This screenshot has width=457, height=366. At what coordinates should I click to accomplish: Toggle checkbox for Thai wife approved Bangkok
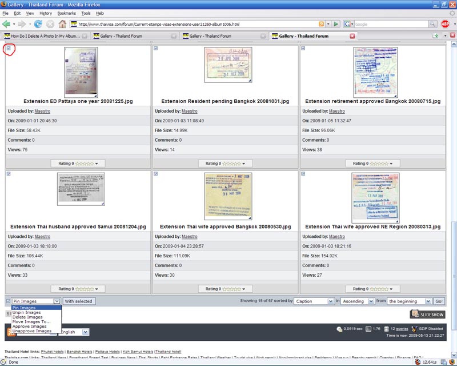coord(155,174)
